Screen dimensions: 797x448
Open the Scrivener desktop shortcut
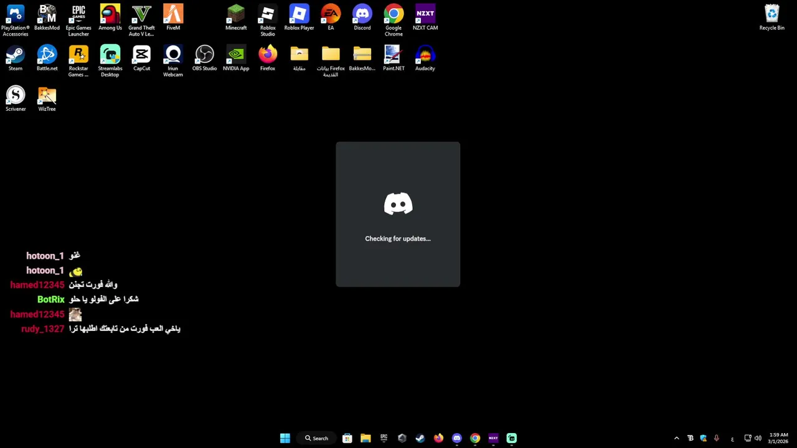point(16,98)
